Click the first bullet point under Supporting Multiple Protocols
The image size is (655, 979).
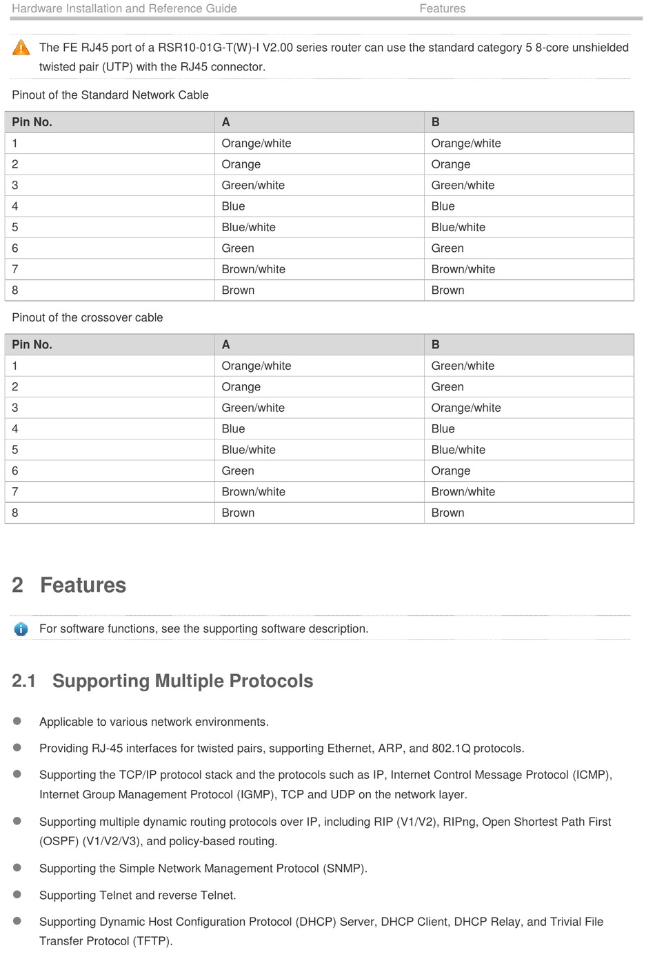(x=17, y=721)
